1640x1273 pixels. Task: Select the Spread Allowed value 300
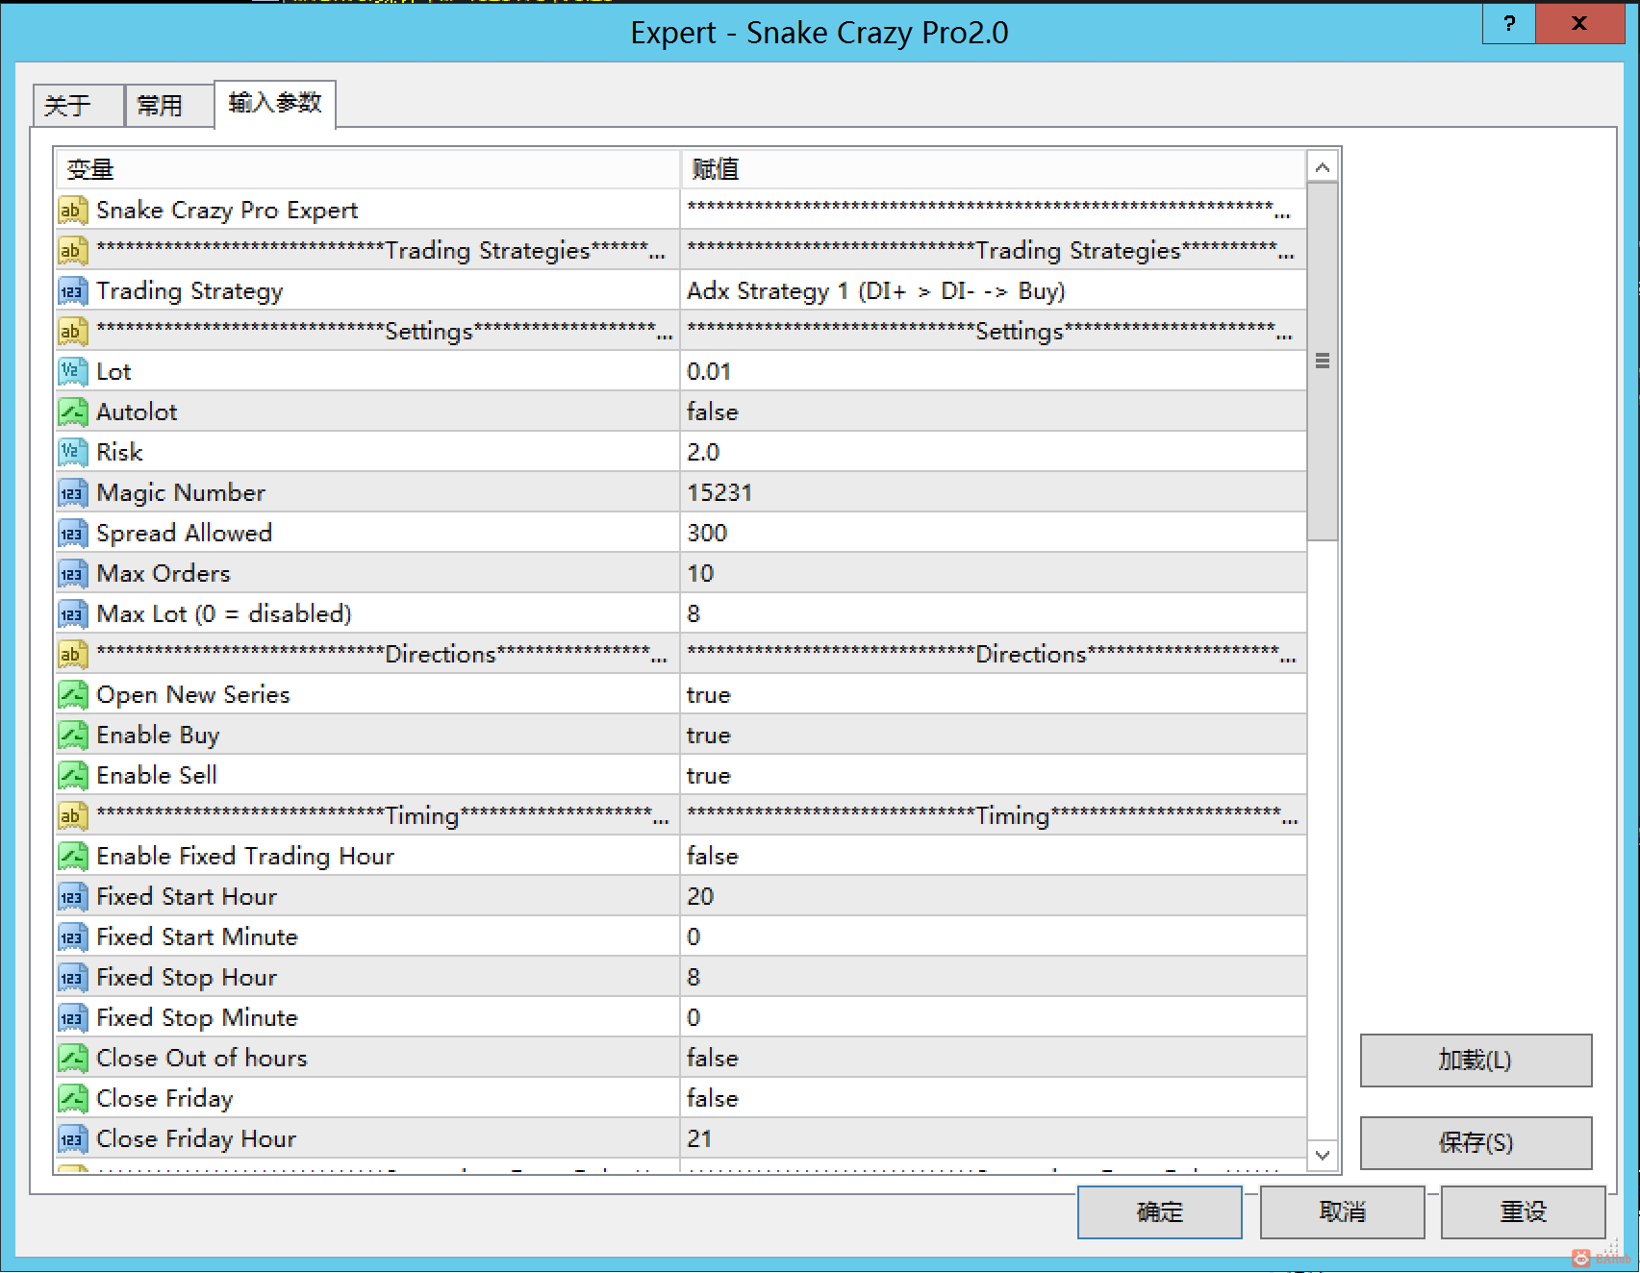(993, 534)
